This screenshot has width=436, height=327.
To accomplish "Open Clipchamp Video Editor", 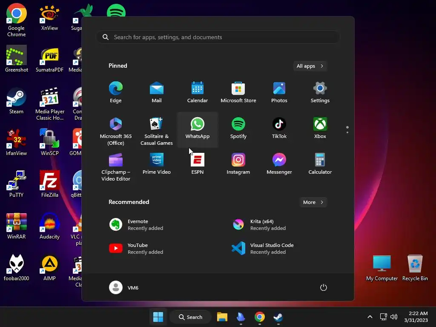I will (116, 166).
